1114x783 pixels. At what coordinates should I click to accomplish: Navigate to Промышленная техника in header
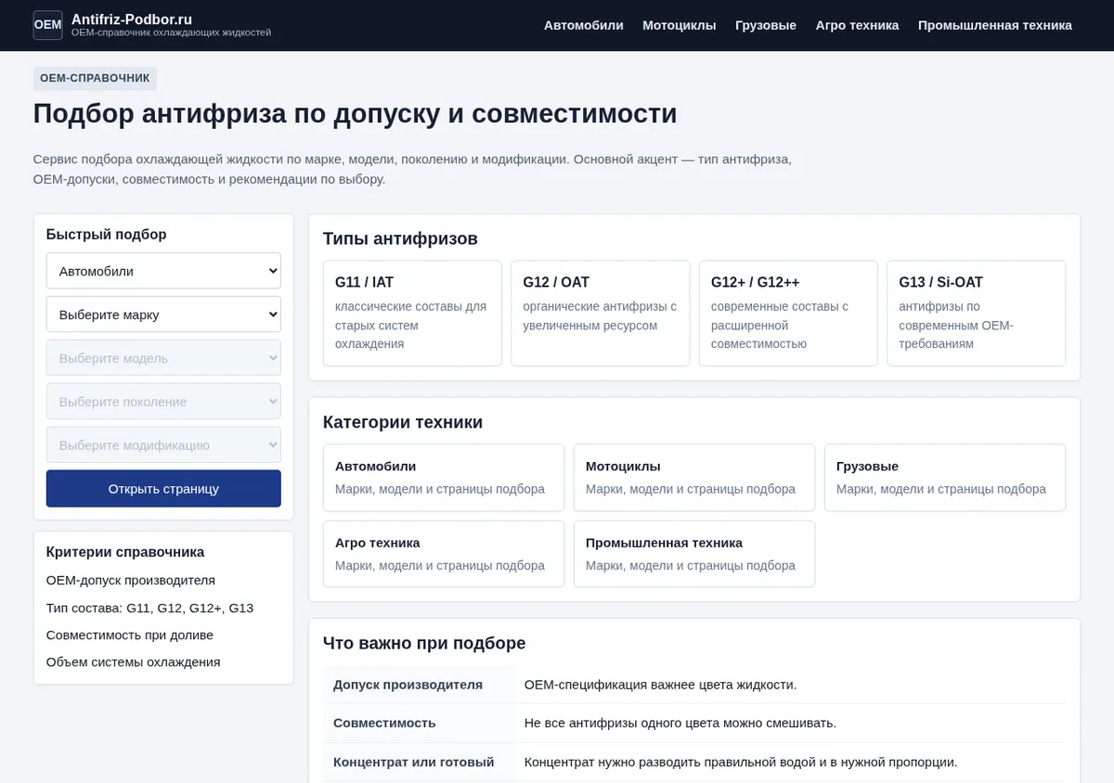pos(995,25)
